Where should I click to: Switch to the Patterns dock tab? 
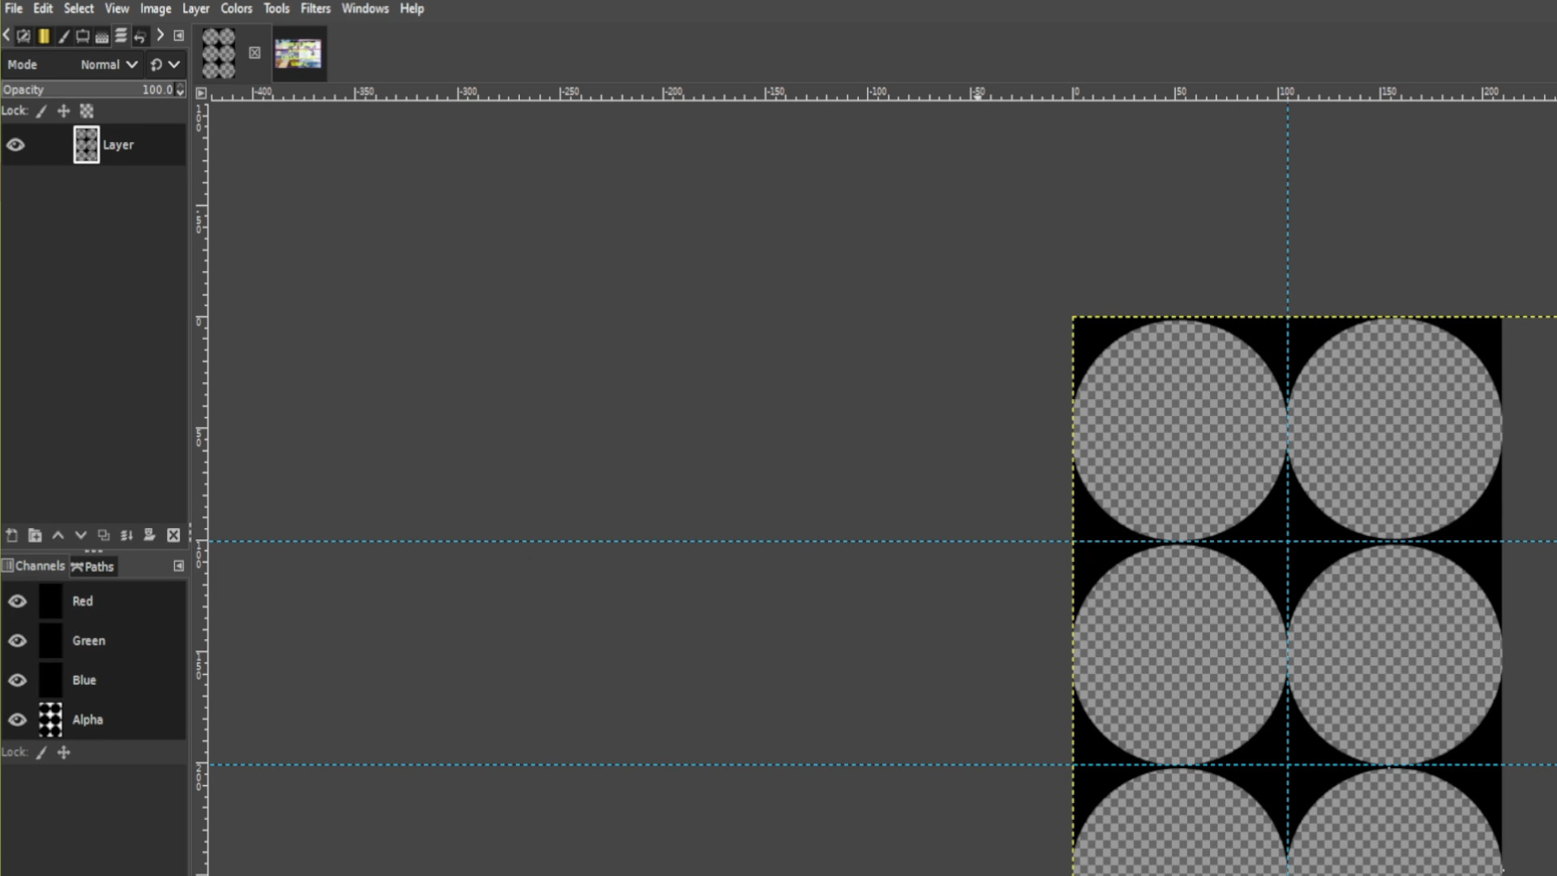[x=102, y=36]
